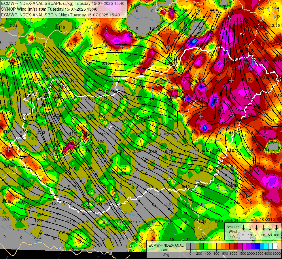Screen dimensions: 282x259
Task: Pick the olive swatch in CAPE legend
Action: 197,246
